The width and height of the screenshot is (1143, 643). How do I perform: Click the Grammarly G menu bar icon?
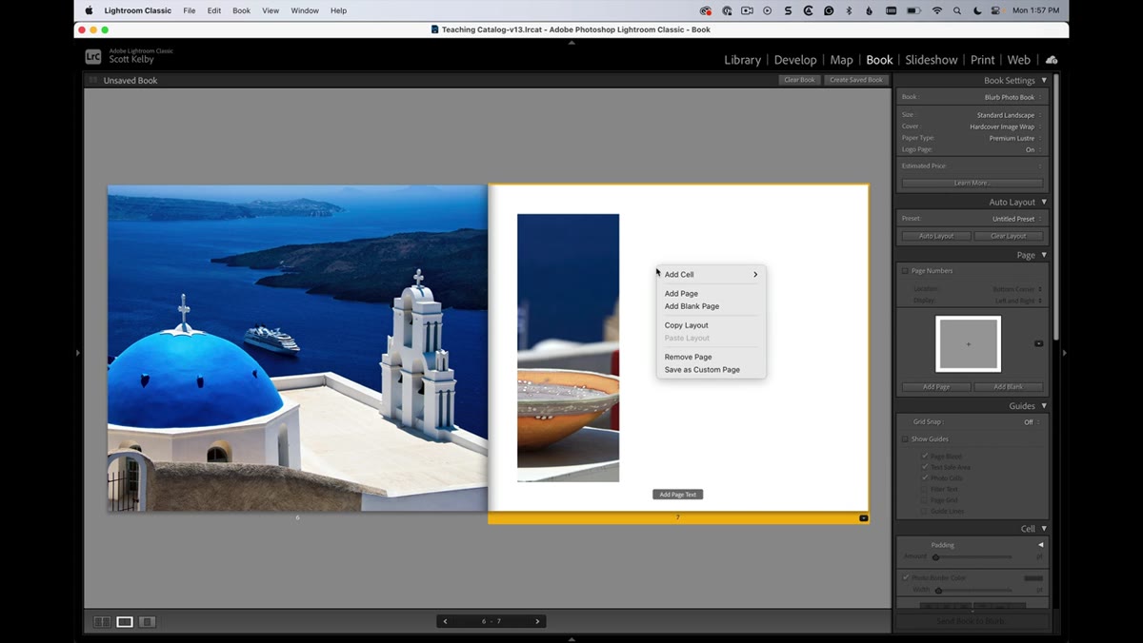pos(829,10)
